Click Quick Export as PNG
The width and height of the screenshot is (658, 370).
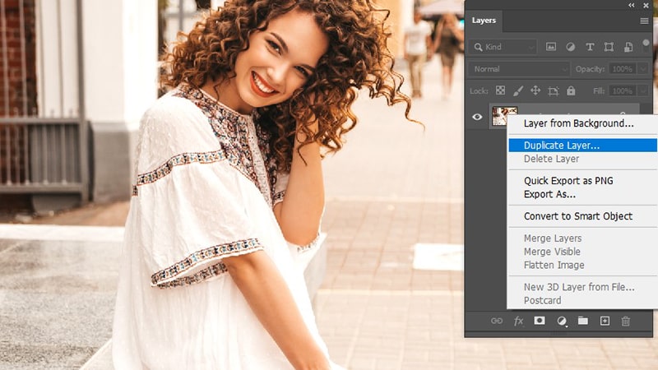pyautogui.click(x=568, y=181)
